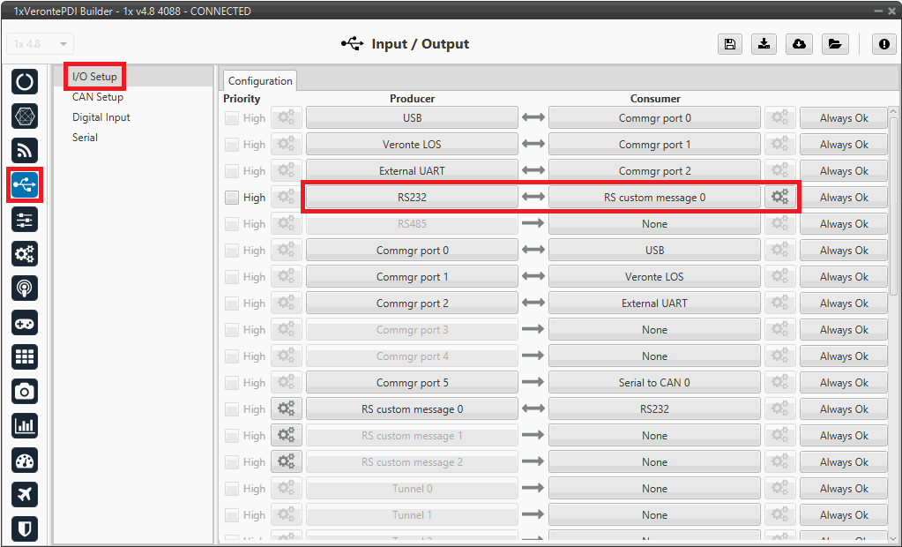Open the bar chart sidebar icon

click(x=25, y=425)
